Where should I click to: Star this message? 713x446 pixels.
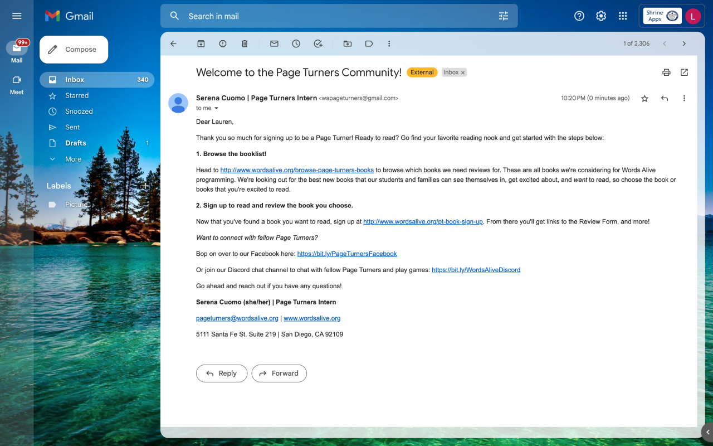tap(644, 99)
